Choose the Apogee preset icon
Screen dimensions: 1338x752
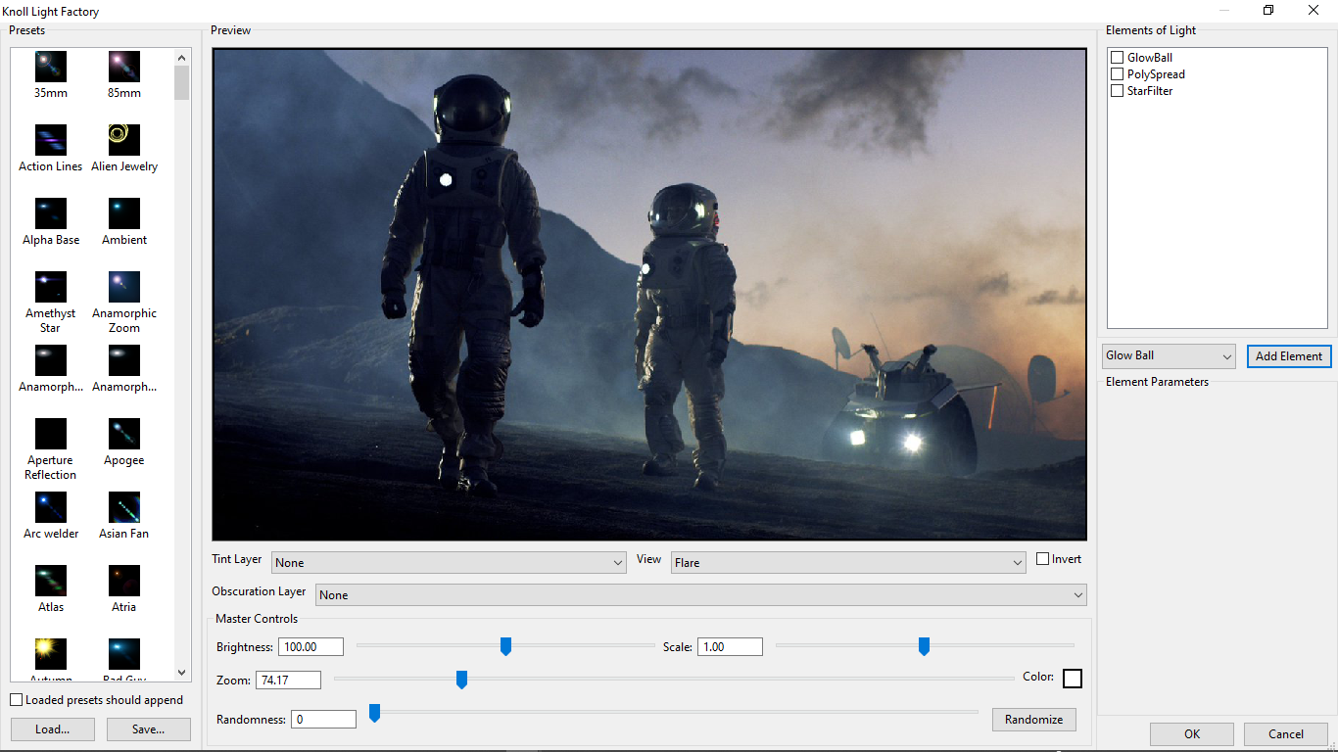[x=124, y=434]
